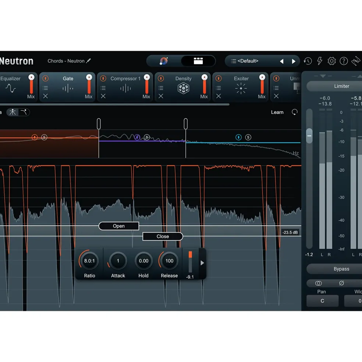Remove the Compressor 1 module with X
This screenshot has height=362, width=362.
[x=103, y=96]
